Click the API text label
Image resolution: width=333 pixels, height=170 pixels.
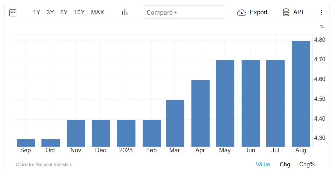(298, 12)
